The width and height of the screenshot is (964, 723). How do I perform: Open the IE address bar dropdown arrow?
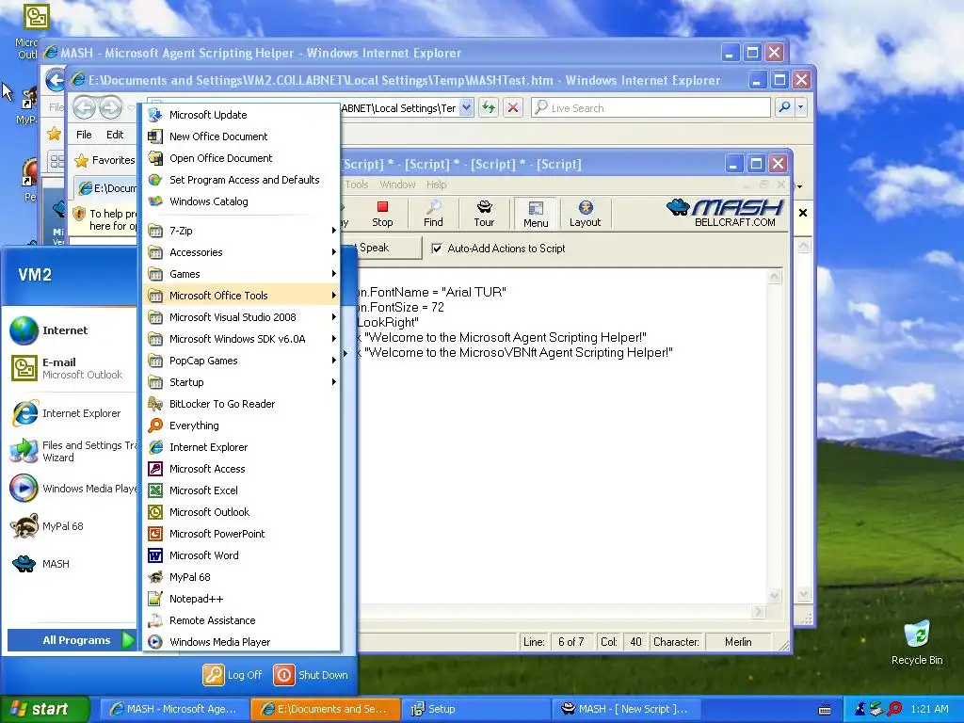tap(467, 107)
